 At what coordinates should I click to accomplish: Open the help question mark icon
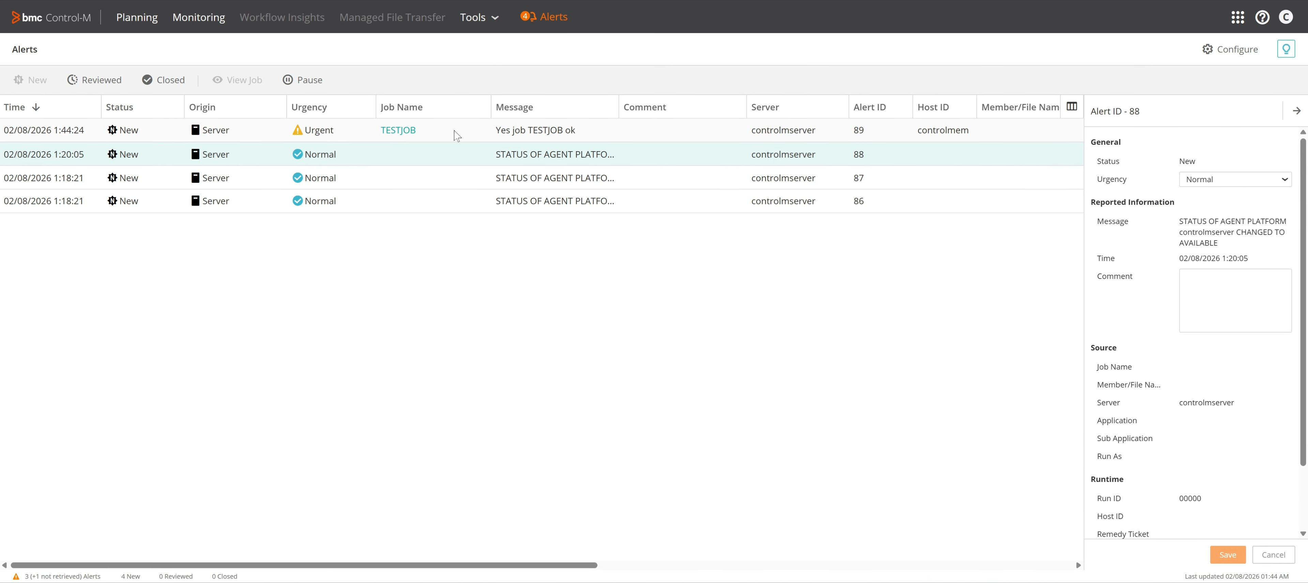[1262, 17]
